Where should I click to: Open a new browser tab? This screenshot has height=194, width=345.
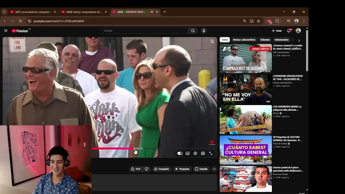tap(165, 12)
